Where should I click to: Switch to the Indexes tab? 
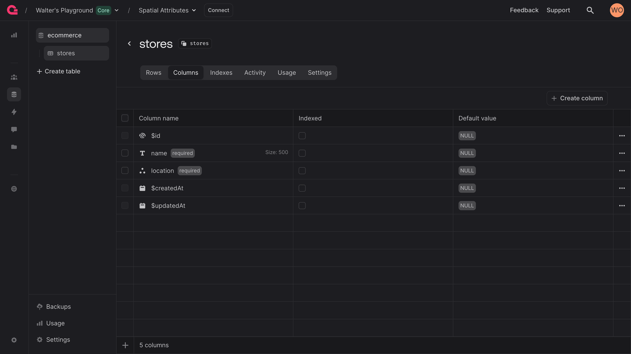coord(221,72)
